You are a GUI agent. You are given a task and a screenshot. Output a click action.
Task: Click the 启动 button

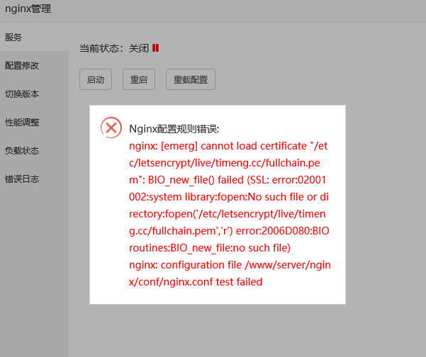[96, 79]
